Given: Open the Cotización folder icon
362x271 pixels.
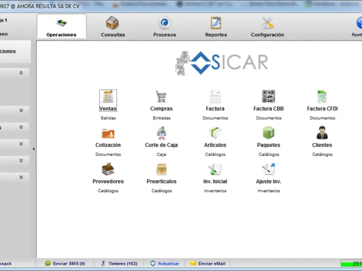Looking at the screenshot, I should (x=108, y=133).
